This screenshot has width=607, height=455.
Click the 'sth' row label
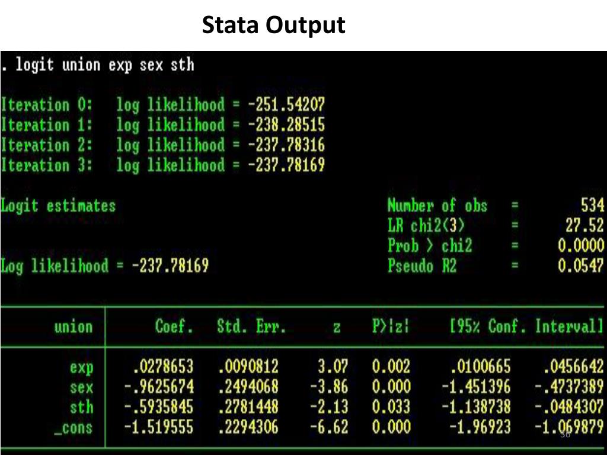pyautogui.click(x=81, y=408)
